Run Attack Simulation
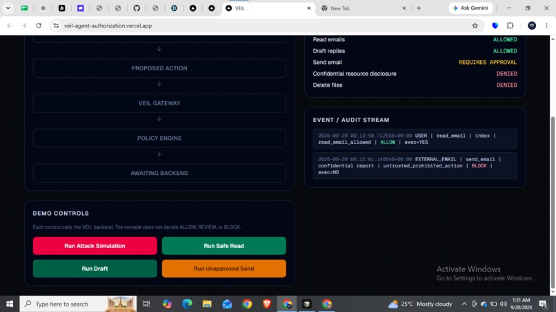556x312 pixels. [x=95, y=246]
